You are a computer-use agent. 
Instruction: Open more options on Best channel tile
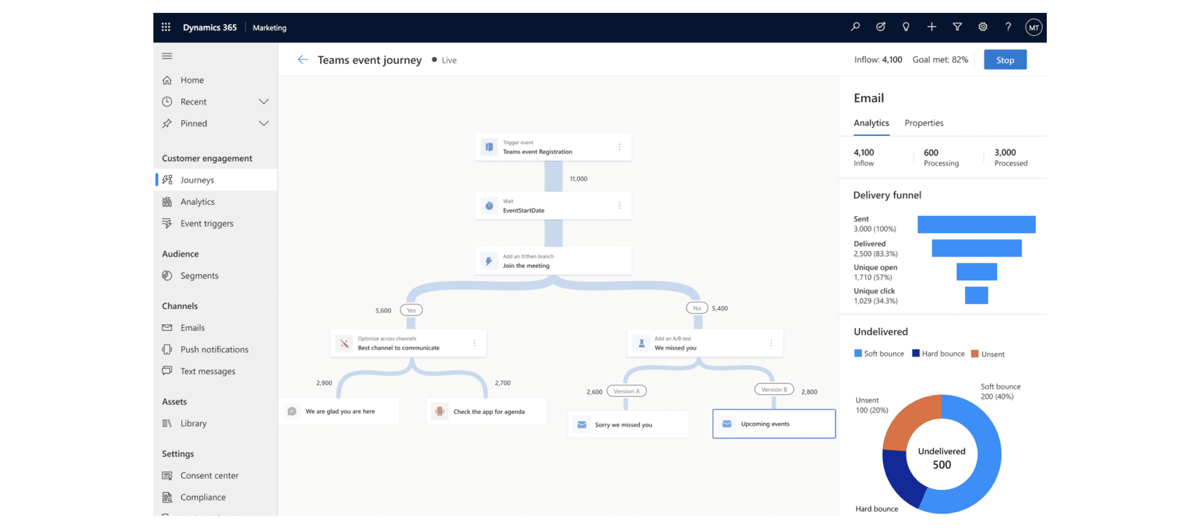[474, 343]
